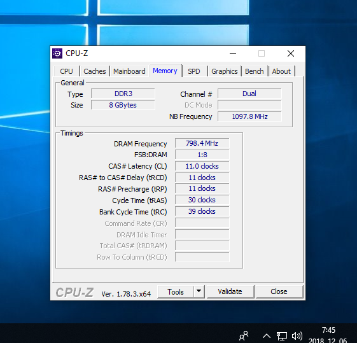Open the Bench tab

[255, 71]
